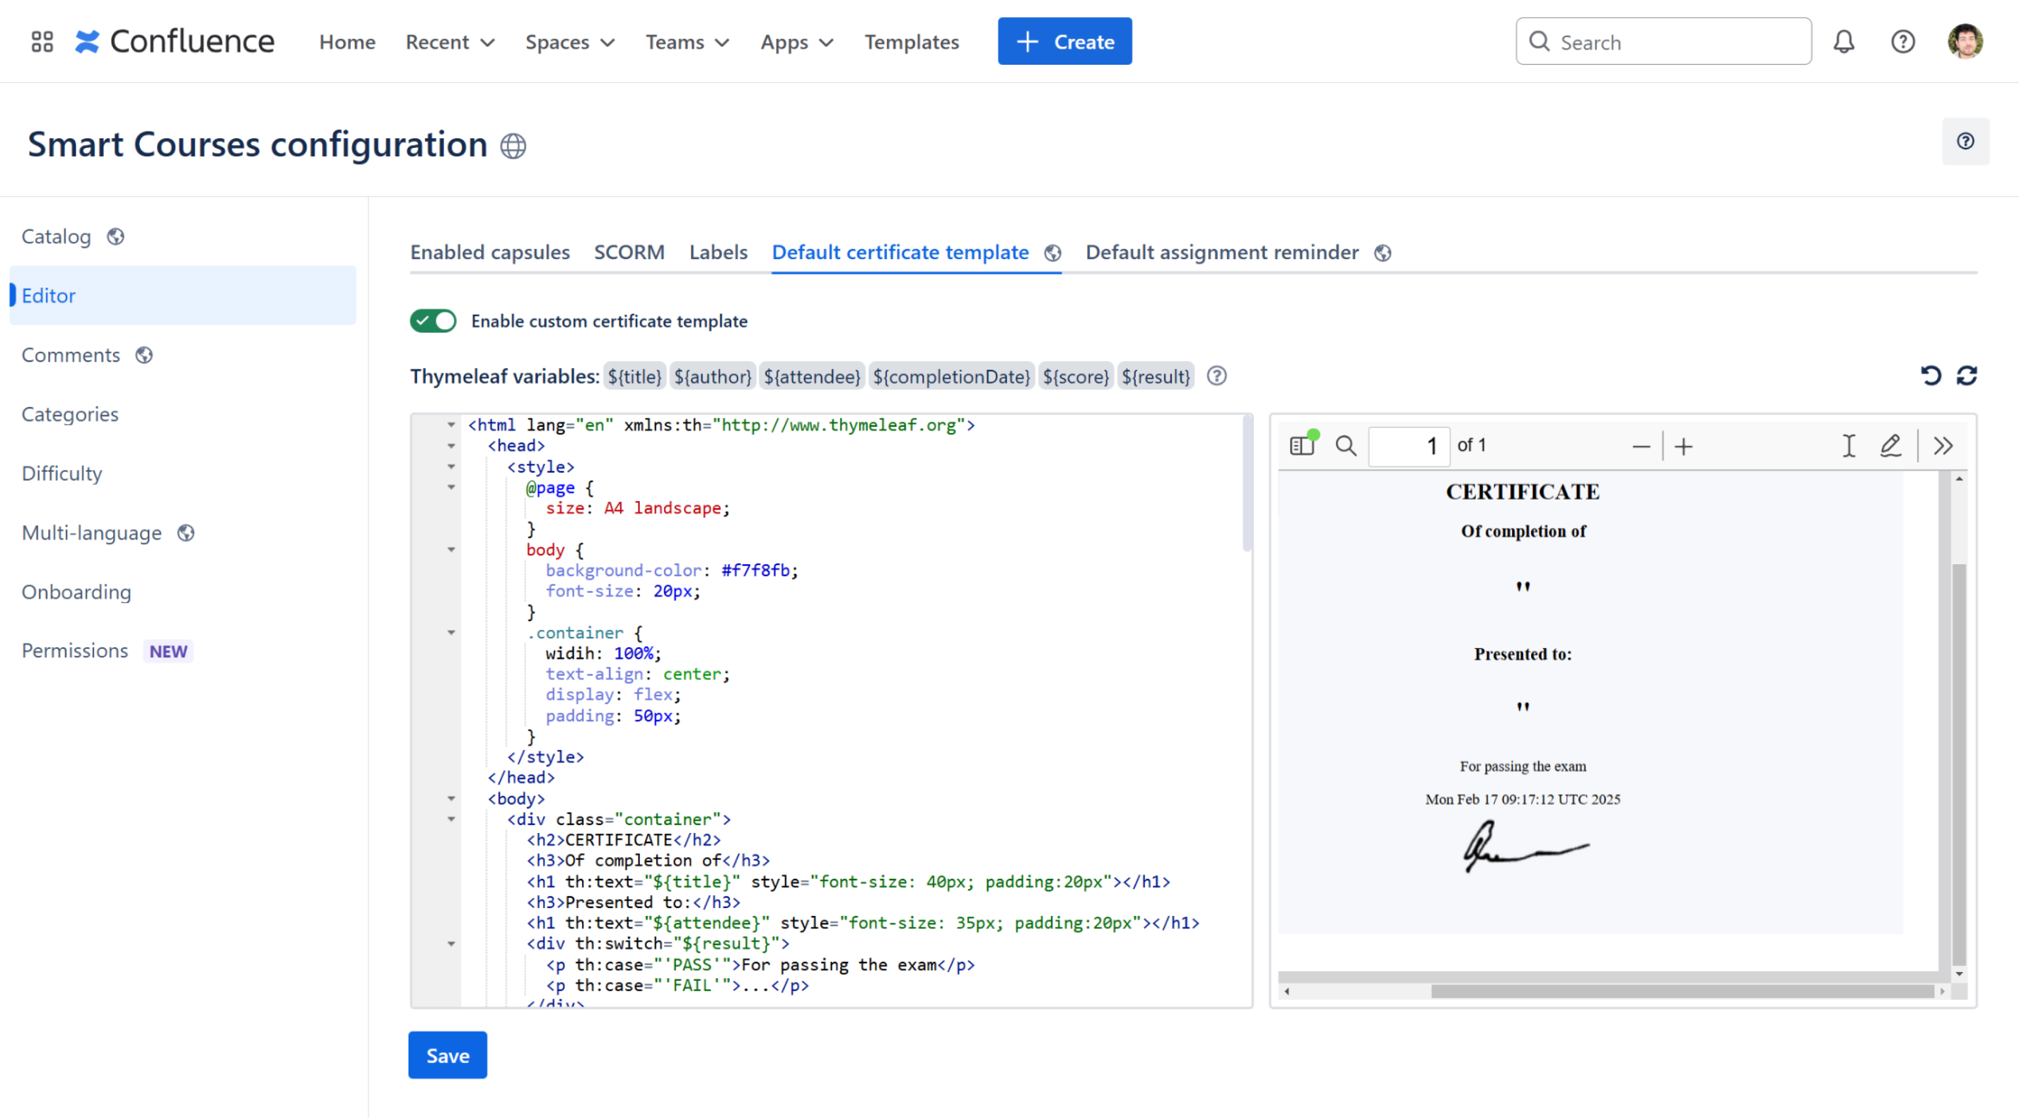Open the Spaces dropdown menu
Viewport: 2019px width, 1118px height.
click(x=569, y=42)
